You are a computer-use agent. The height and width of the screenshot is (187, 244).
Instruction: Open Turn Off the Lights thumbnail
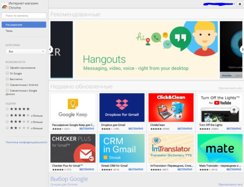coord(220,108)
